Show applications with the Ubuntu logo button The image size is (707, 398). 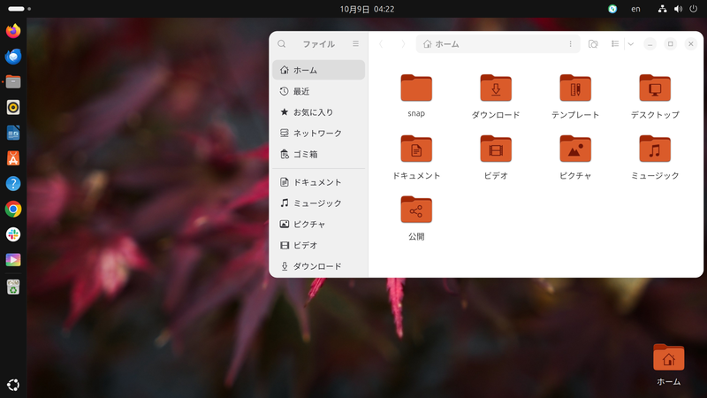[13, 385]
